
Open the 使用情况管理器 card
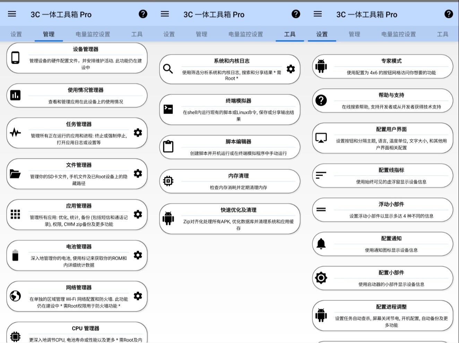point(77,95)
